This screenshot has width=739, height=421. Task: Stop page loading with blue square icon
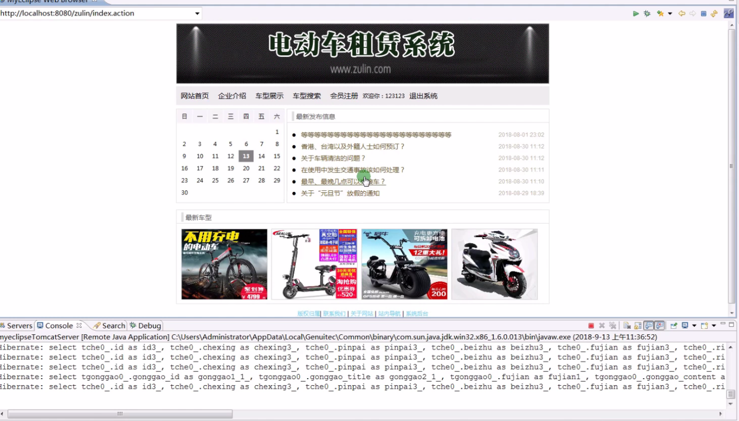pyautogui.click(x=704, y=13)
